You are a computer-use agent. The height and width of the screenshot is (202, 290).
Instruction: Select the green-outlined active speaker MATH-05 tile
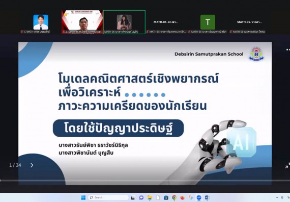(124, 22)
